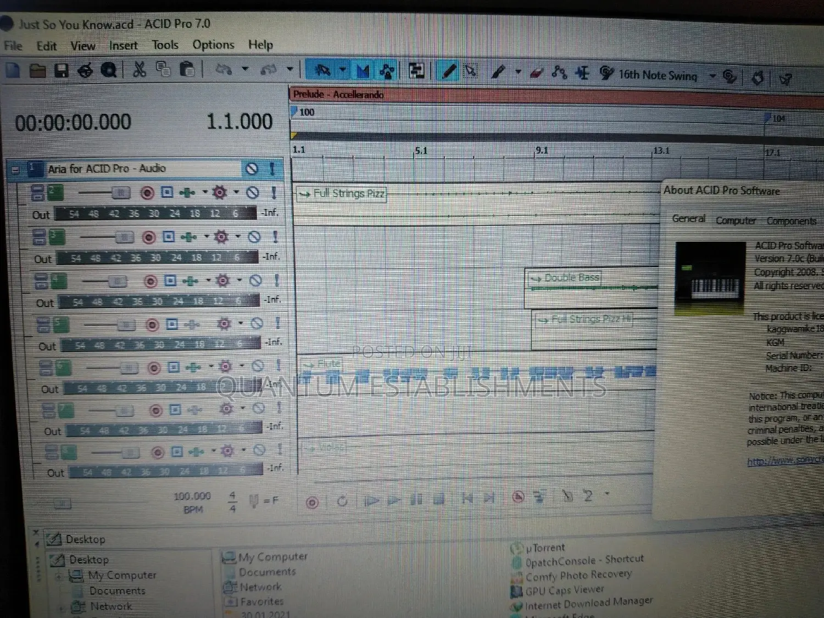Toggle Loop Playback in the transport bar
Image resolution: width=824 pixels, height=618 pixels.
(x=342, y=502)
